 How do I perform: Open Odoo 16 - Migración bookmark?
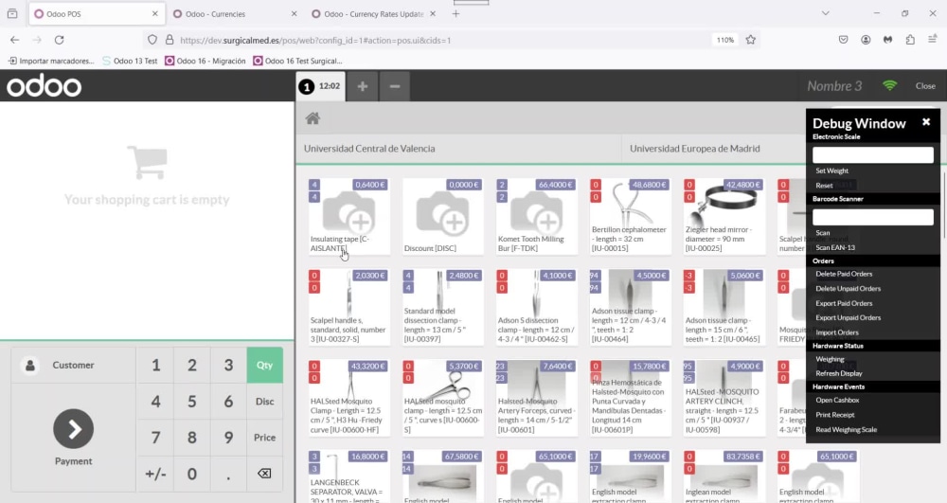tap(205, 61)
